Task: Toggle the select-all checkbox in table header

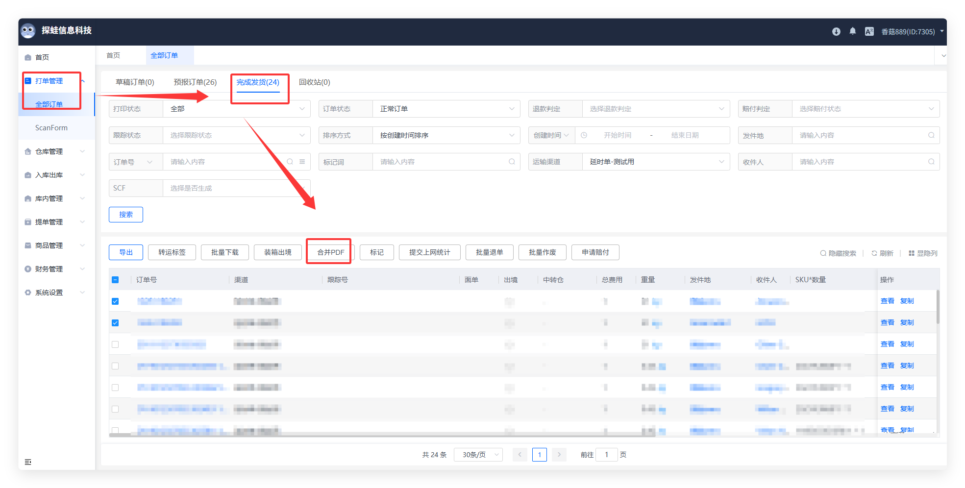Action: tap(115, 280)
